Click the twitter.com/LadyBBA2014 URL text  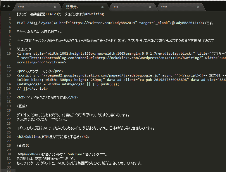(x=103, y=23)
